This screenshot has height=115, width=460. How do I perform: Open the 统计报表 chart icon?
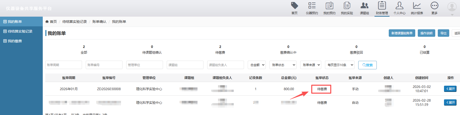click(x=417, y=6)
